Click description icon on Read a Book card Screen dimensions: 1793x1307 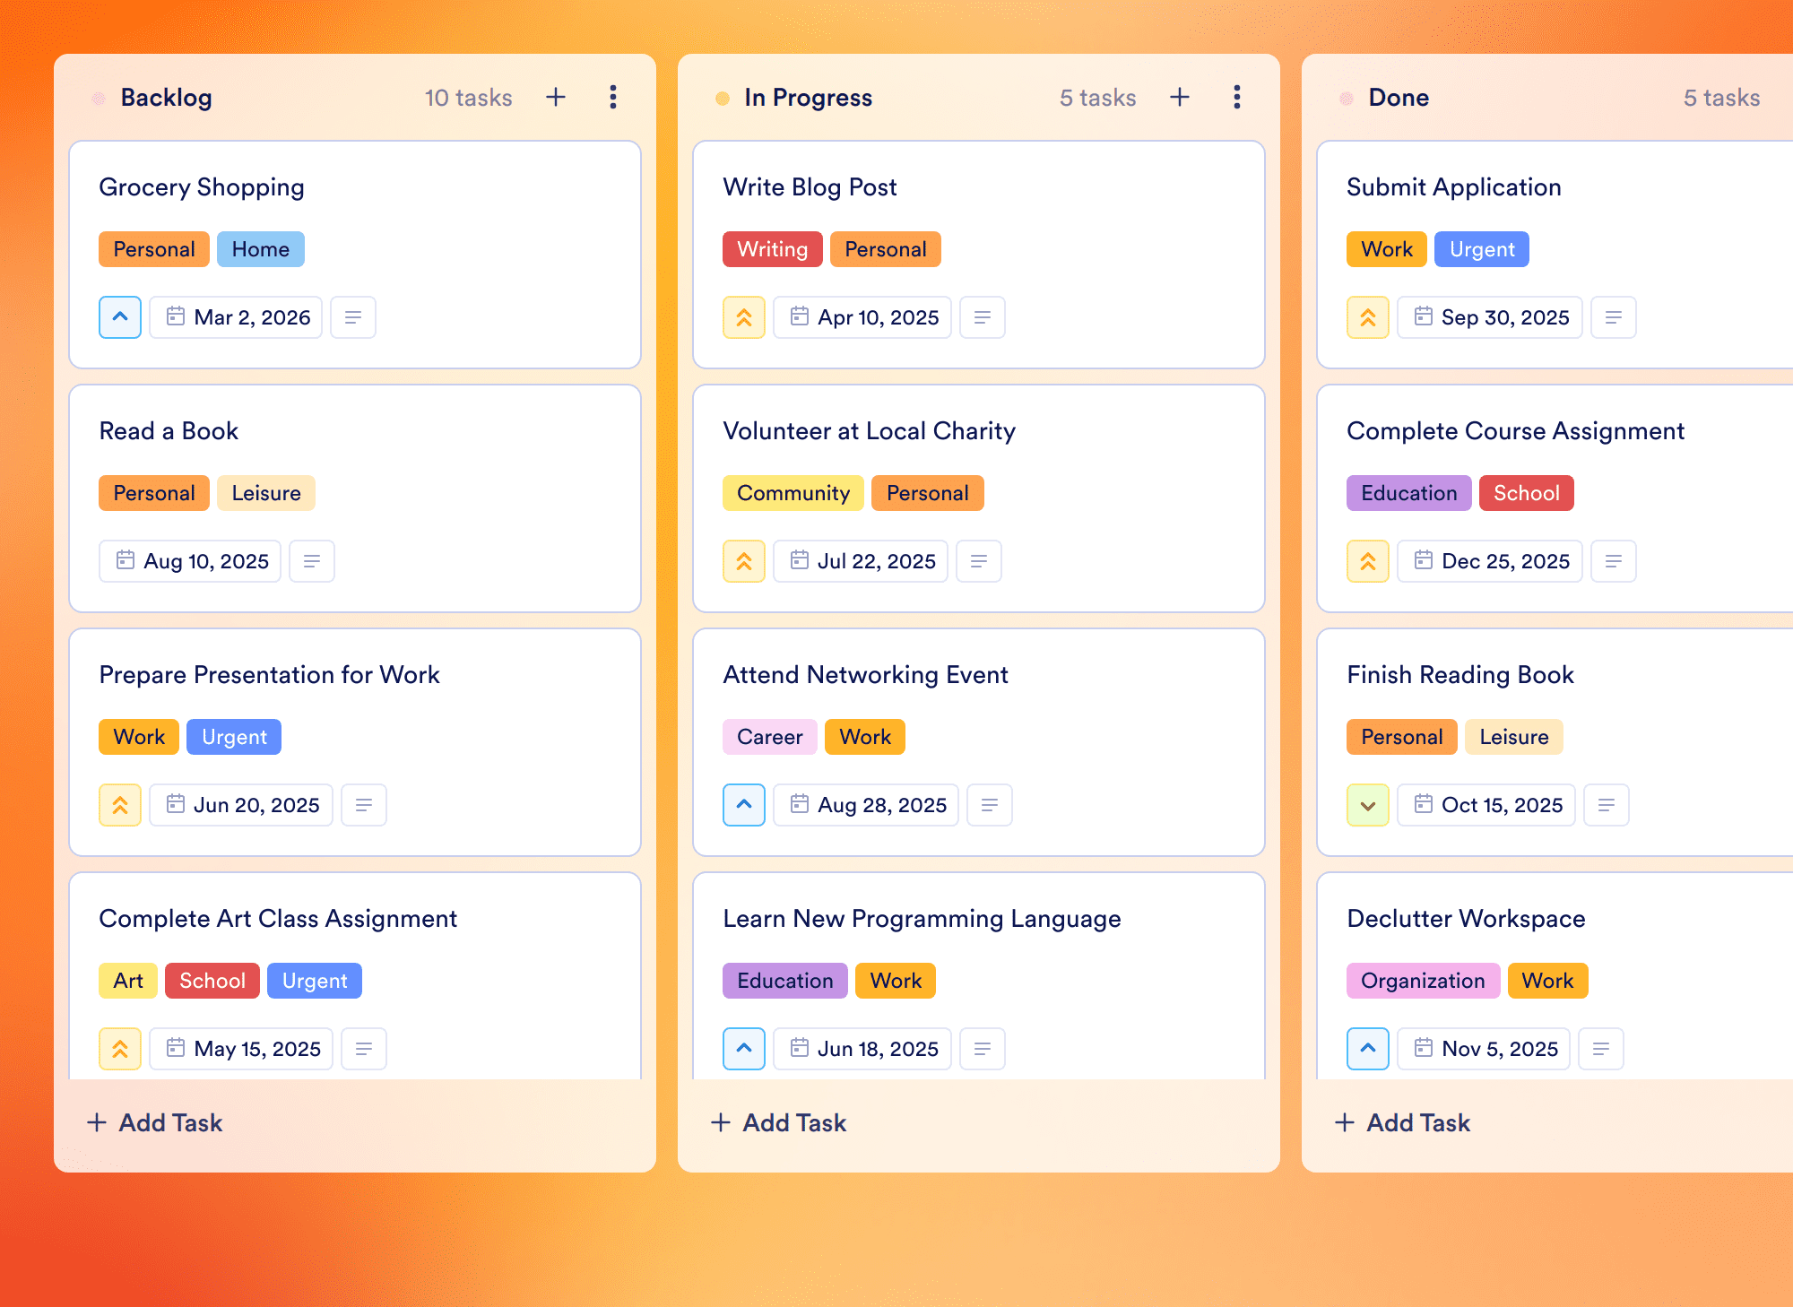(x=312, y=561)
